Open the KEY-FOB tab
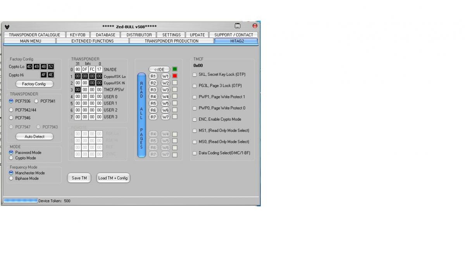Image resolution: width=465 pixels, height=261 pixels. (x=77, y=35)
